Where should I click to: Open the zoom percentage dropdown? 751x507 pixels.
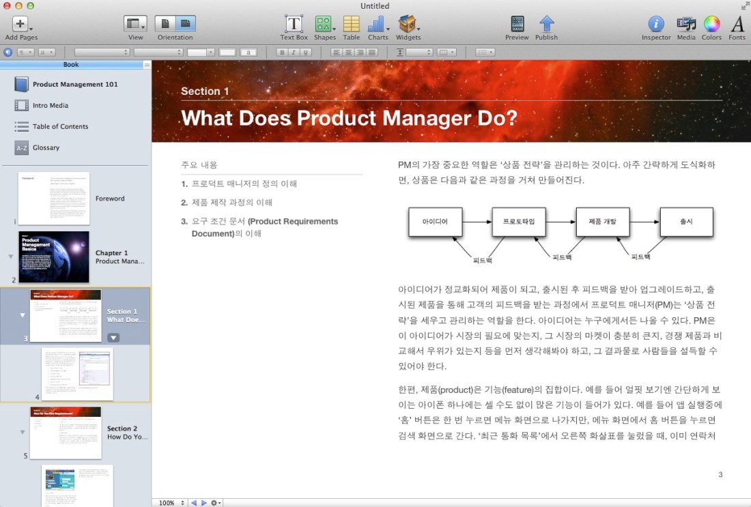(171, 503)
